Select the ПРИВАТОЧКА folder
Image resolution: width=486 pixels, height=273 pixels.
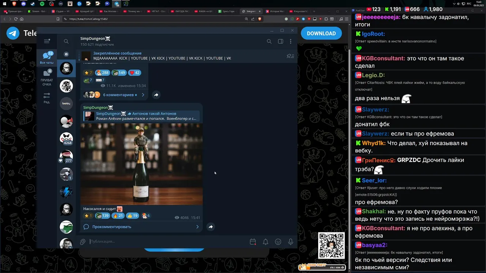click(47, 78)
